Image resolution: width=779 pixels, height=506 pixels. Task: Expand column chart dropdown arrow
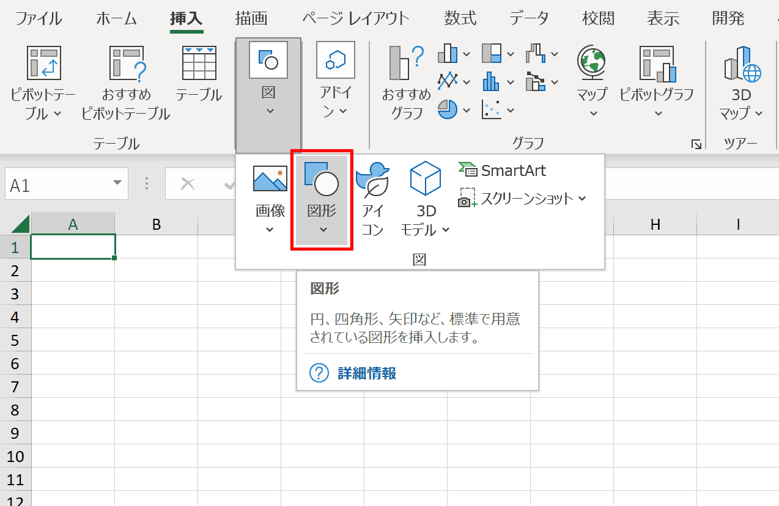coord(467,54)
